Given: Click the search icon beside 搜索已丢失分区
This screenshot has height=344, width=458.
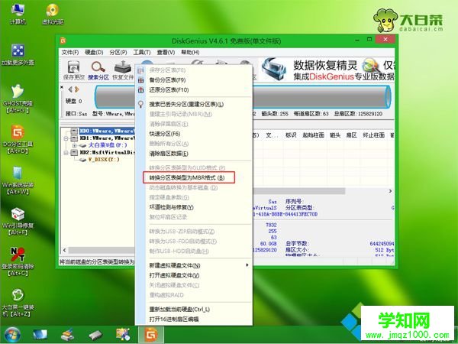Looking at the screenshot, I should coord(140,104).
